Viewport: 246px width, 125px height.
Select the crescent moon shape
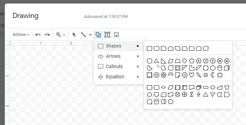click(212, 75)
